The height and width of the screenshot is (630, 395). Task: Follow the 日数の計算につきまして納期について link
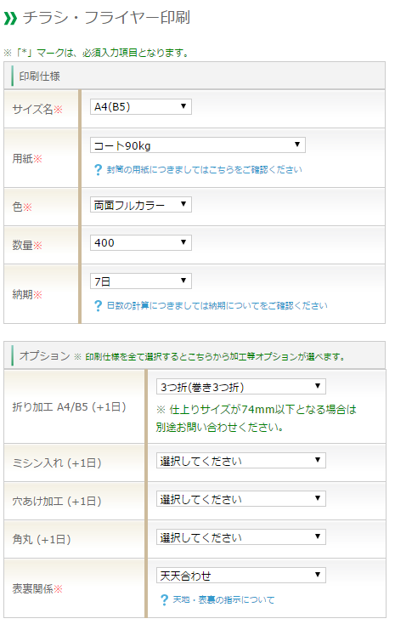click(217, 306)
